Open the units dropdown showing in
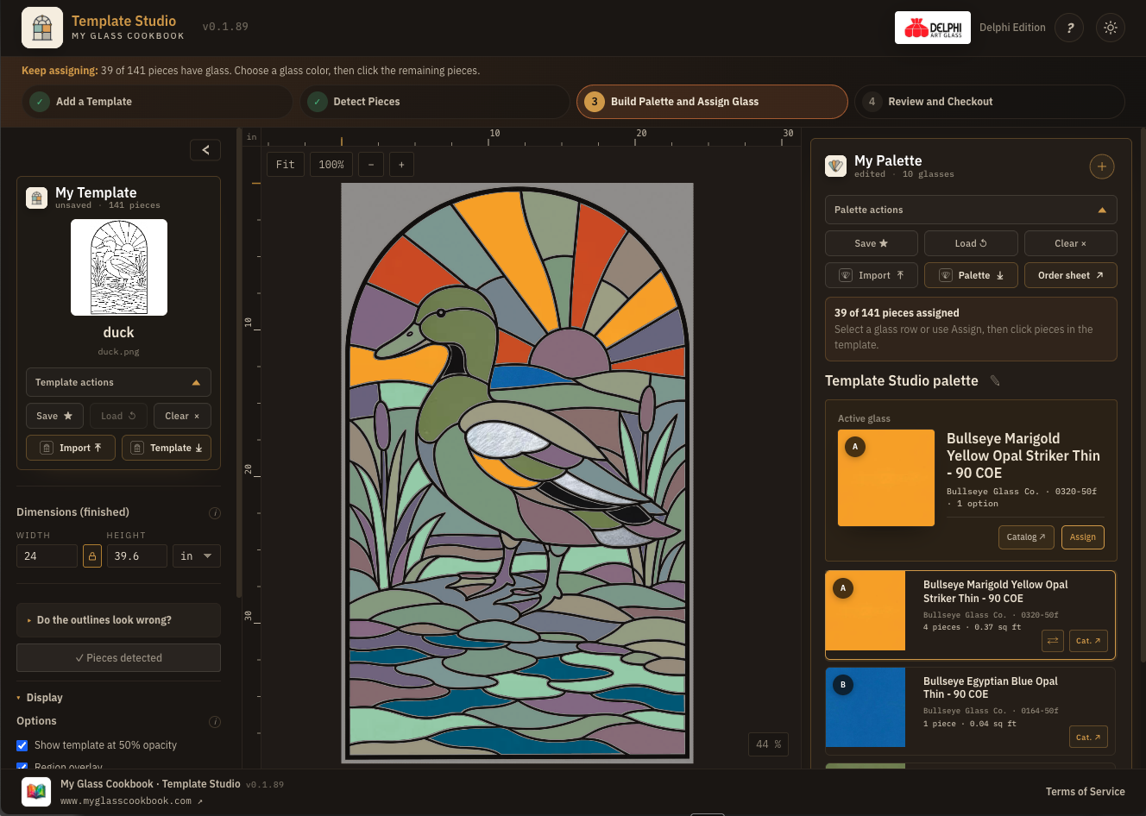This screenshot has width=1146, height=816. click(197, 556)
